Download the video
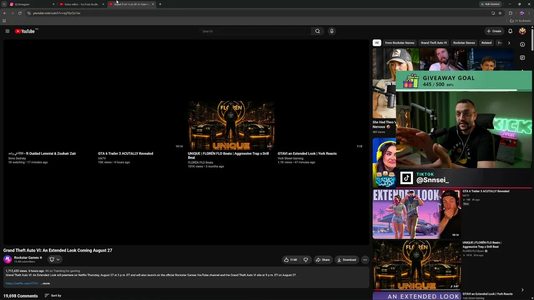Screen dimensions: 534x300 tap(347, 260)
